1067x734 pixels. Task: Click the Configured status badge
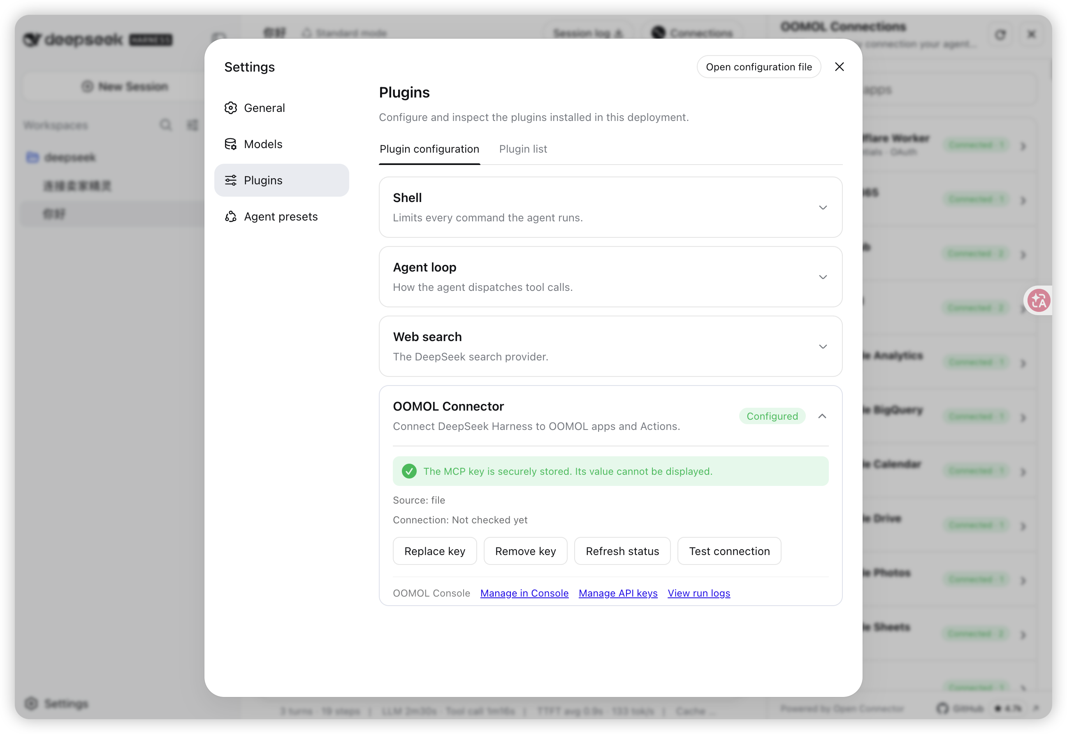772,416
